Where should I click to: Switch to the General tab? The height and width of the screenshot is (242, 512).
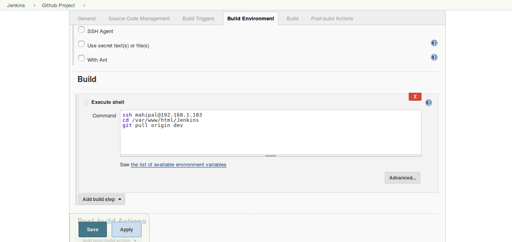87,18
